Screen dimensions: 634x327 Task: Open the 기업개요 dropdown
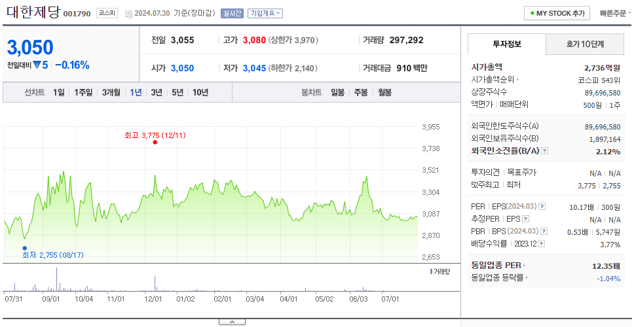(x=265, y=13)
